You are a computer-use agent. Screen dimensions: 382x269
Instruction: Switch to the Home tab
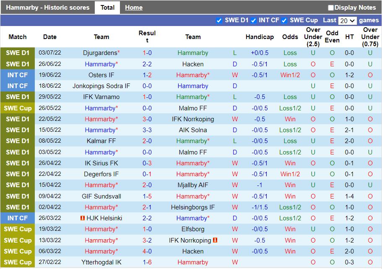[x=133, y=7]
